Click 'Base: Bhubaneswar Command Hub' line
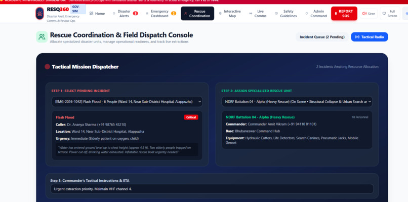Screen dimensions: 408x202 (253, 131)
